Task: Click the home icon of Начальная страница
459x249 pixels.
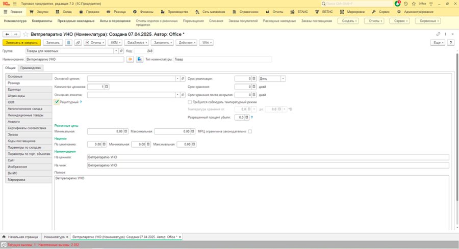Action: point(4,237)
